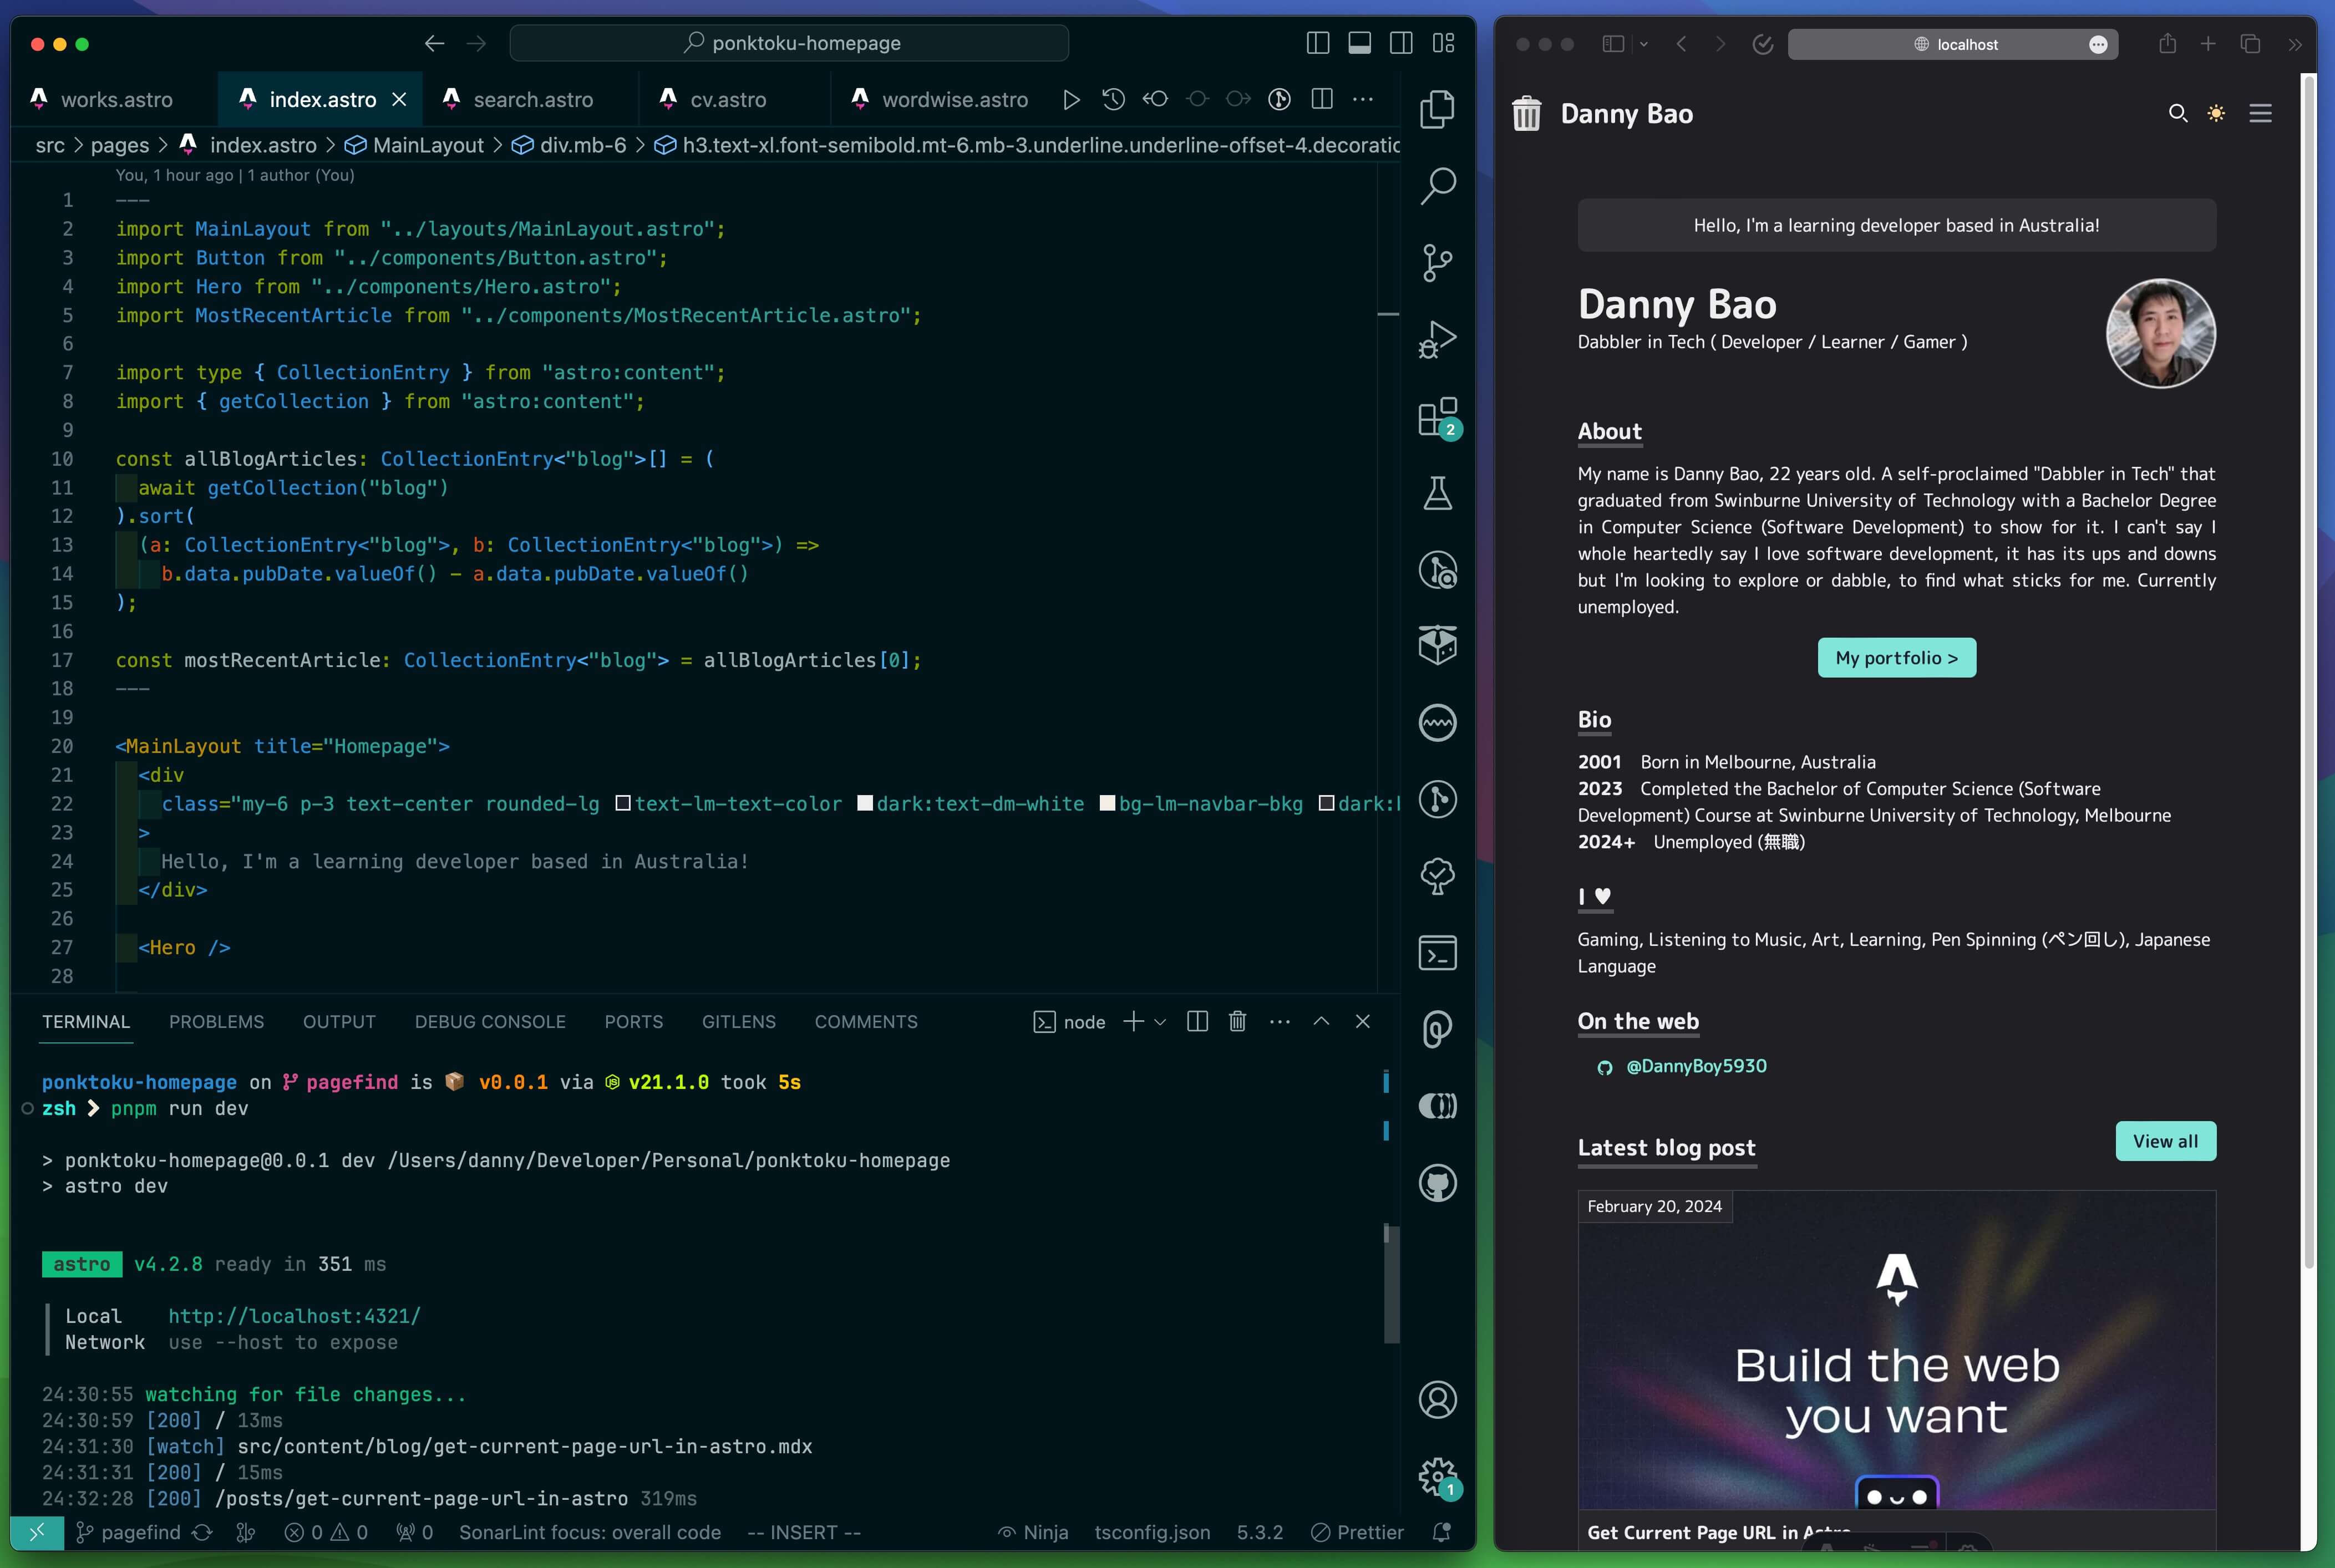Open the DEBUG CONSOLE panel tab

tap(490, 1021)
